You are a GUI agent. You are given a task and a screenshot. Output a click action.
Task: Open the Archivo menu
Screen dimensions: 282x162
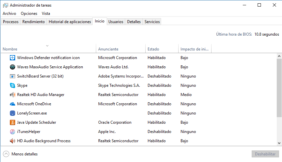coord(9,14)
